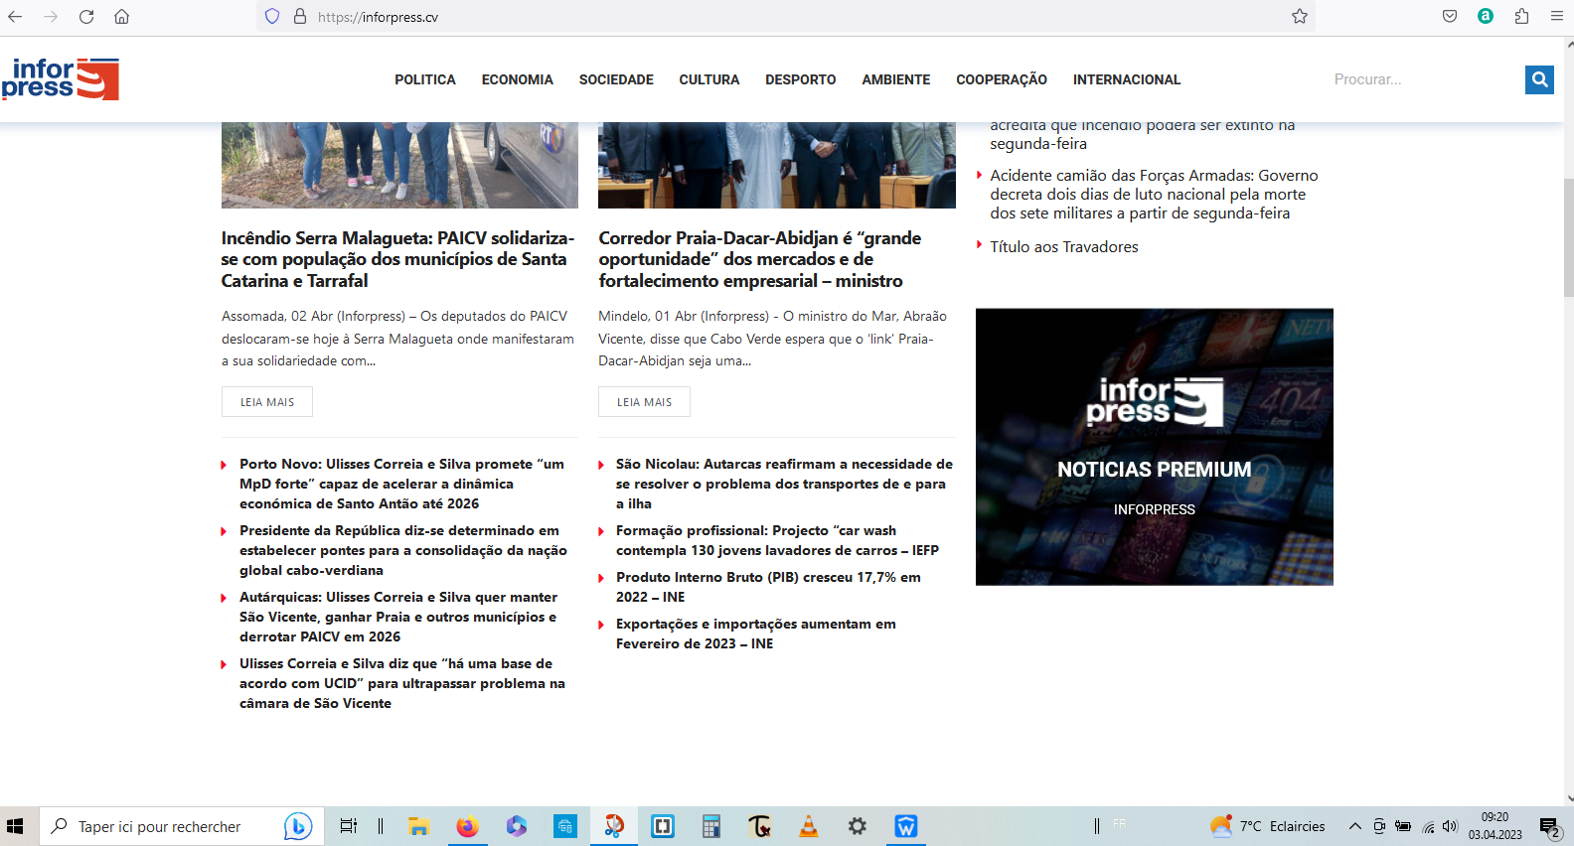
Task: Click LEIA MAIS under Praia-Dacar-Abidjan article
Action: pyautogui.click(x=644, y=402)
